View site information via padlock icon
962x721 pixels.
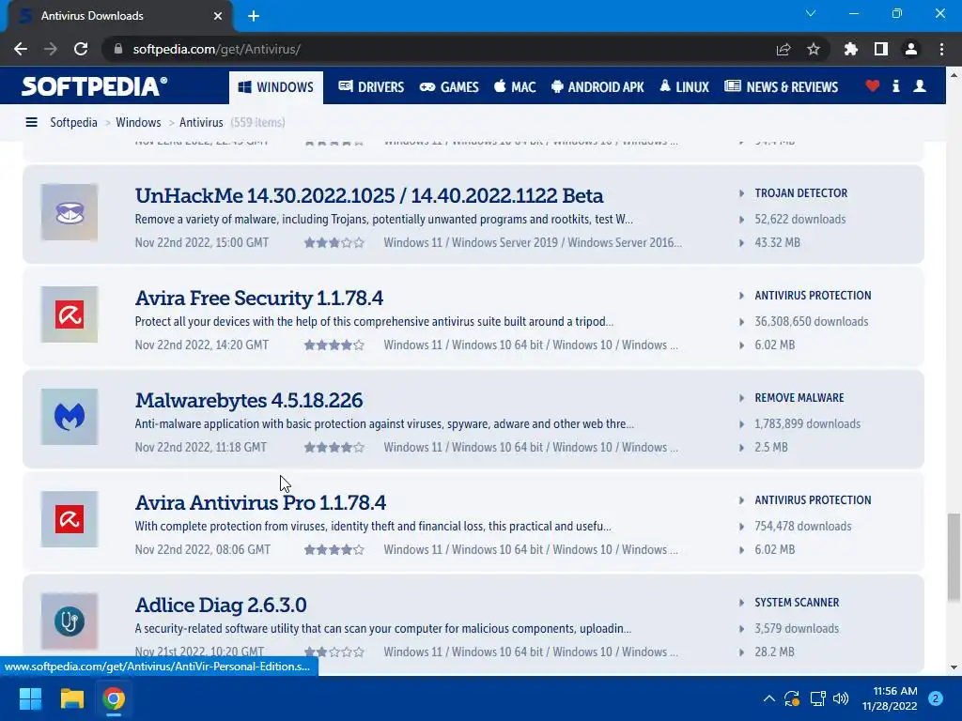tap(118, 49)
